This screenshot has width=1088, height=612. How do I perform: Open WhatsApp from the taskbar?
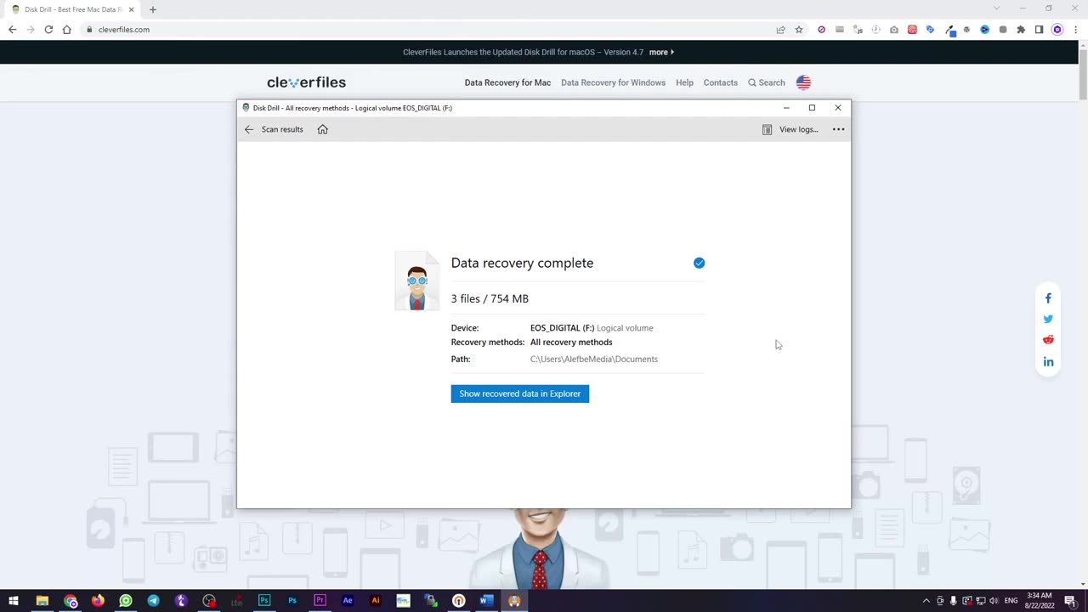click(x=126, y=601)
